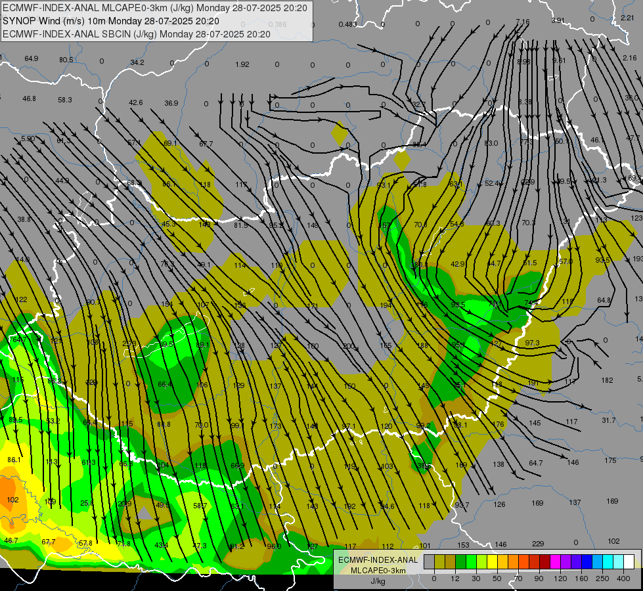Viewport: 643px width, 591px height.
Task: Click the pure blue legend swatch
Action: 587,561
